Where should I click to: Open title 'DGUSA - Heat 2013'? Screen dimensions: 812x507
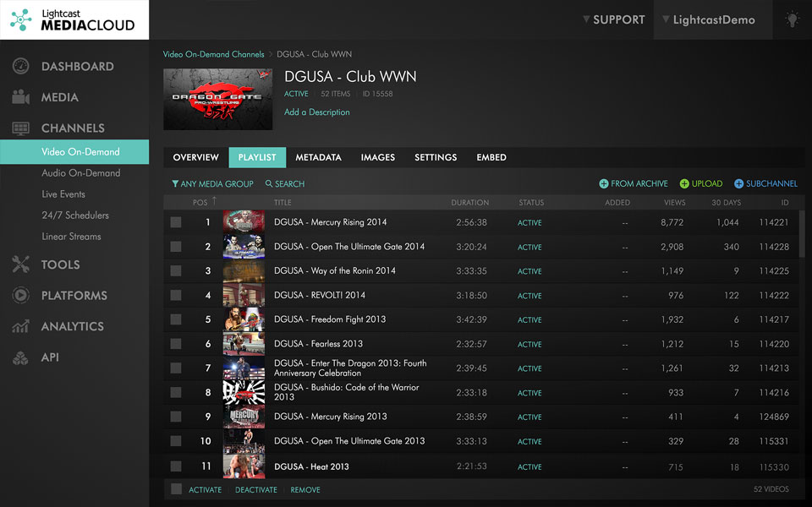point(311,466)
